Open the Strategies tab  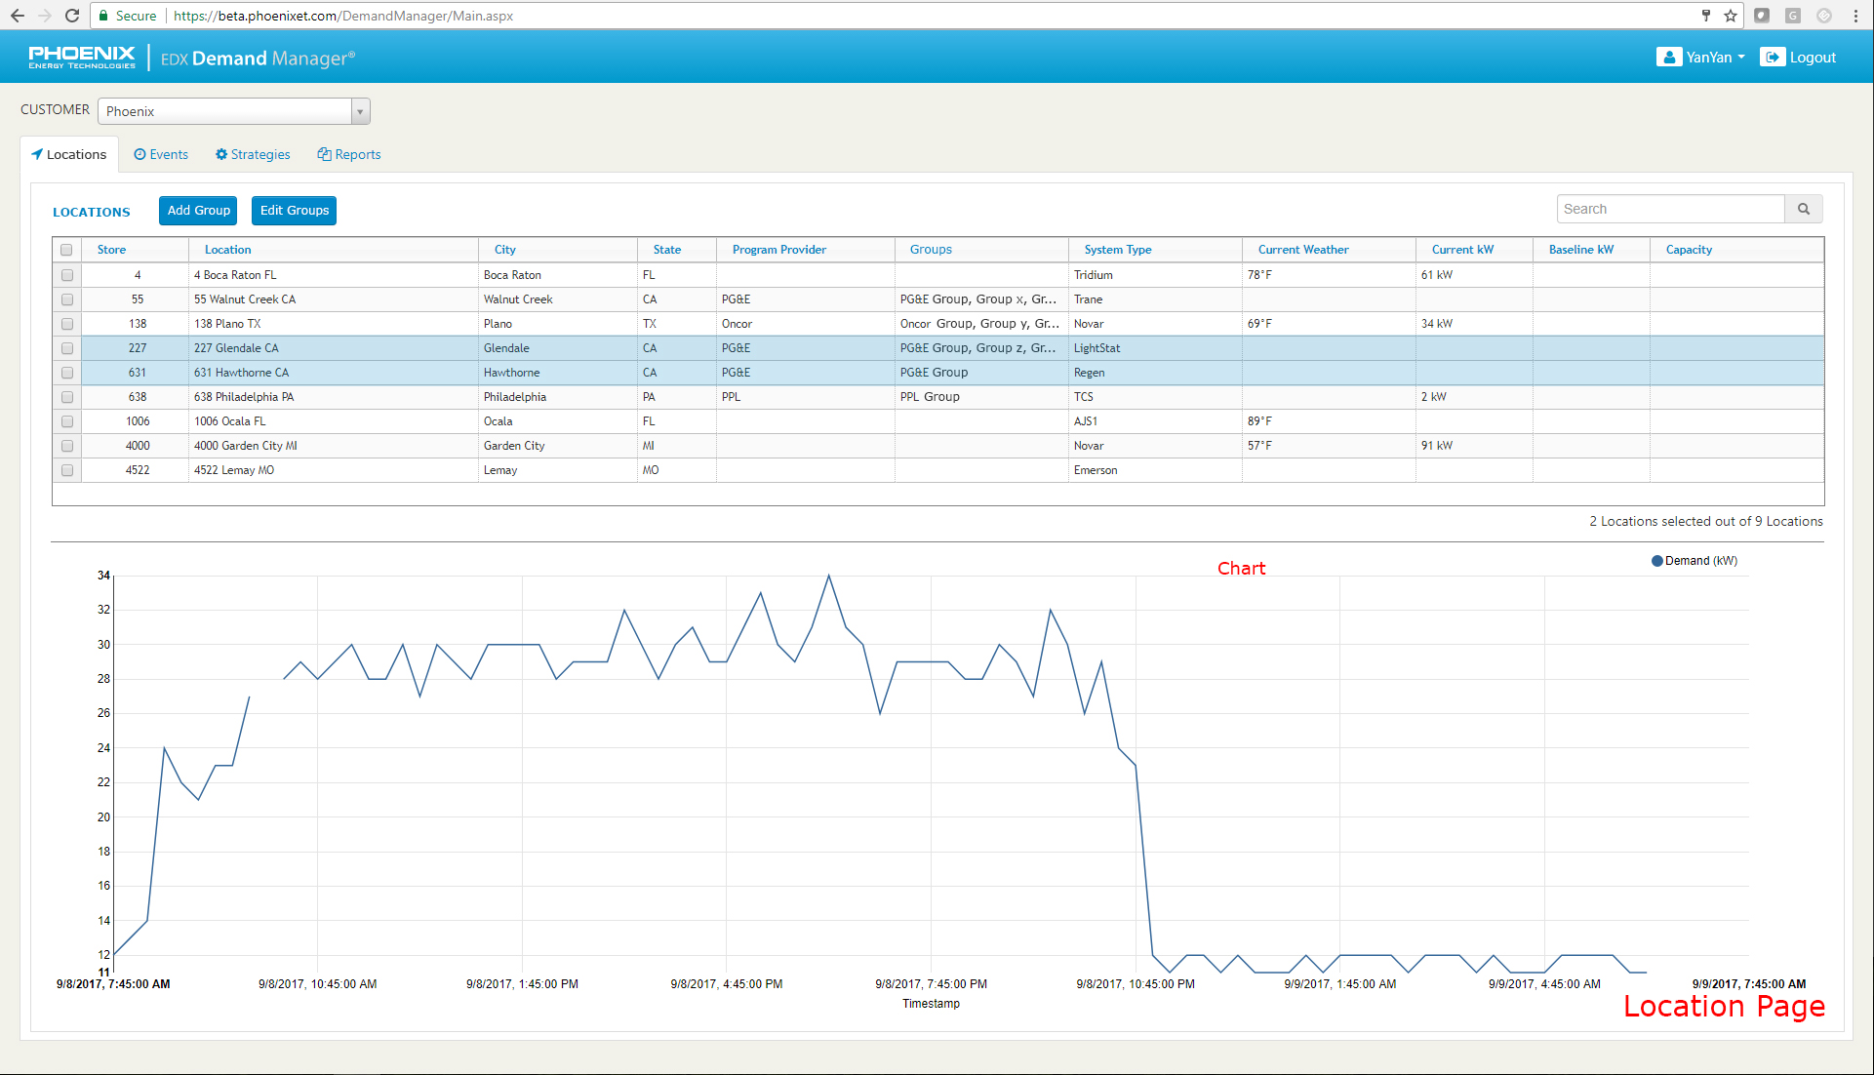point(253,154)
